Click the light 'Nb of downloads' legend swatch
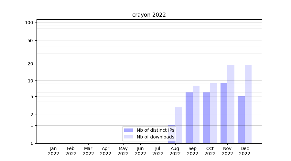 pyautogui.click(x=128, y=137)
